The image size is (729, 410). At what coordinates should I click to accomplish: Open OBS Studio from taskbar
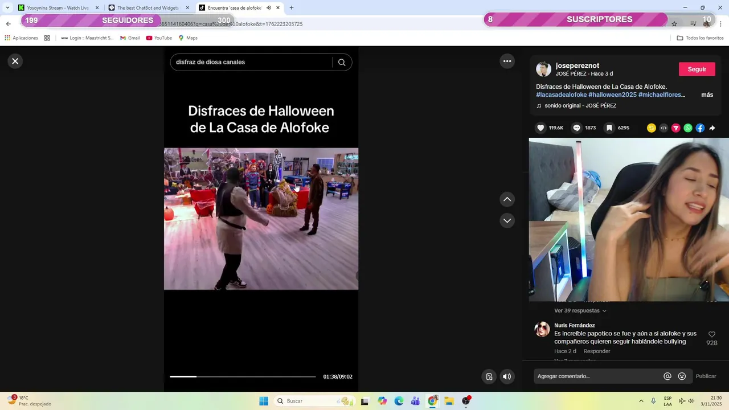pyautogui.click(x=466, y=401)
